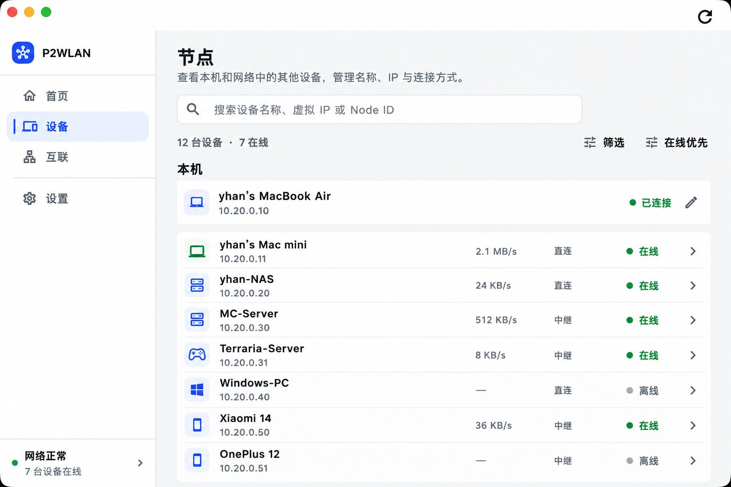Click the P2WLAN app logo

(x=23, y=53)
